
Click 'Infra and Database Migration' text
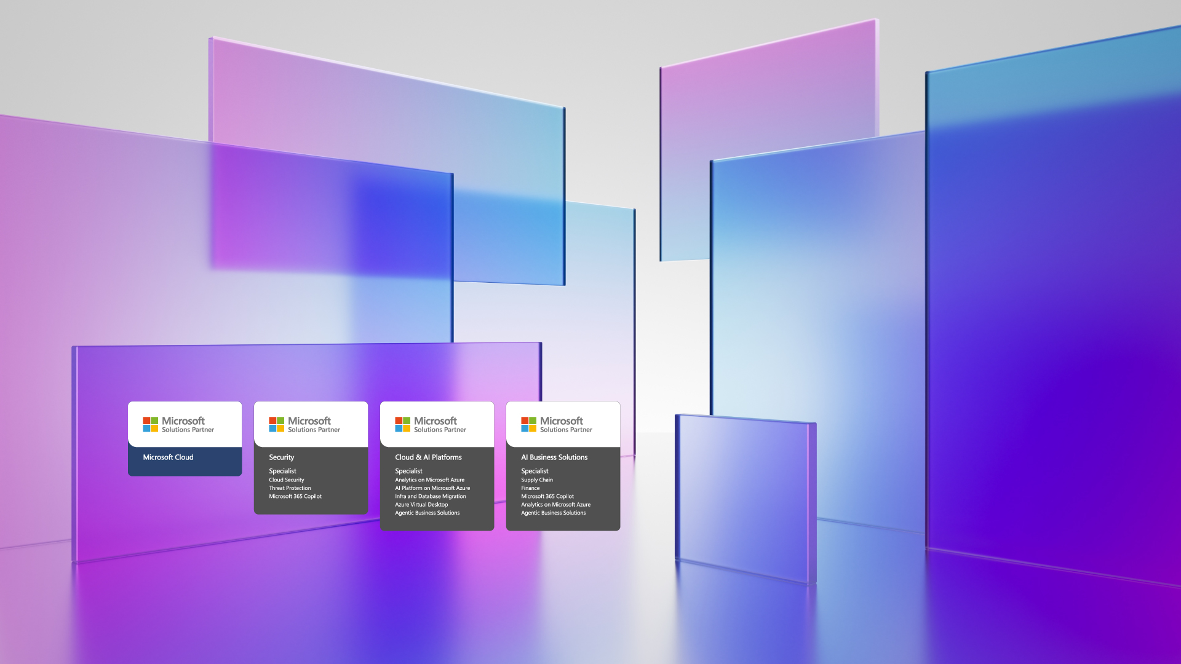431,496
